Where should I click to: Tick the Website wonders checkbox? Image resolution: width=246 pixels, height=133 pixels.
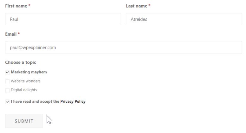tap(8, 82)
